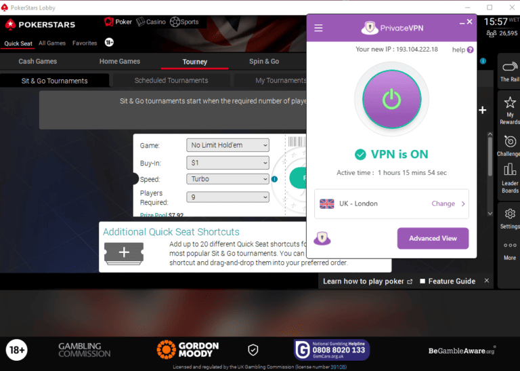Select the Scheduled Tournaments tab
The width and height of the screenshot is (520, 371).
[171, 81]
